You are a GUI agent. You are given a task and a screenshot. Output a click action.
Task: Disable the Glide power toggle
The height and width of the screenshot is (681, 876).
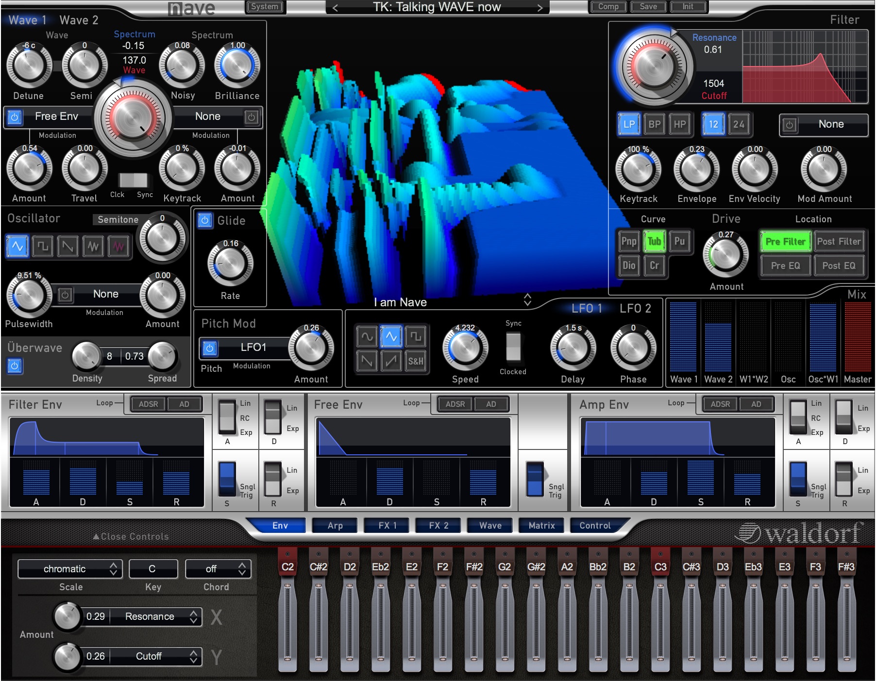coord(205,220)
